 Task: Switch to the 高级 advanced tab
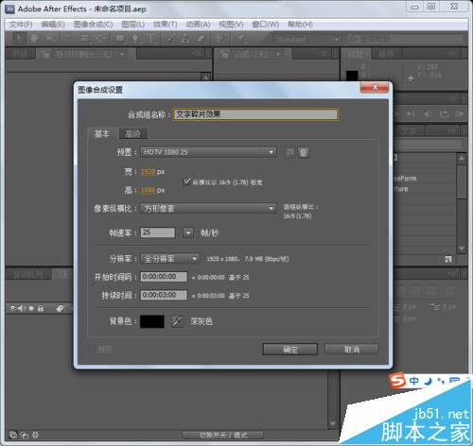(132, 134)
